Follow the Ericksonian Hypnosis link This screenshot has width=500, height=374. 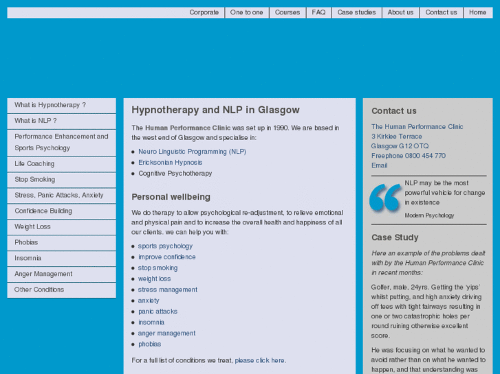click(171, 163)
